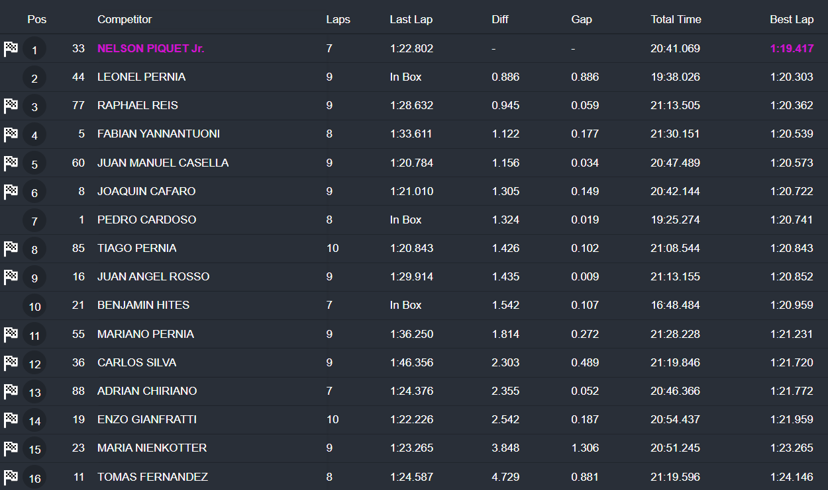Click position 7 circle badge

coord(34,221)
